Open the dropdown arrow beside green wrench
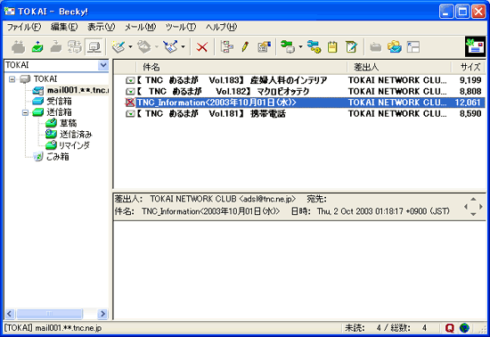Image resolution: width=490 pixels, height=337 pixels. pyautogui.click(x=300, y=47)
